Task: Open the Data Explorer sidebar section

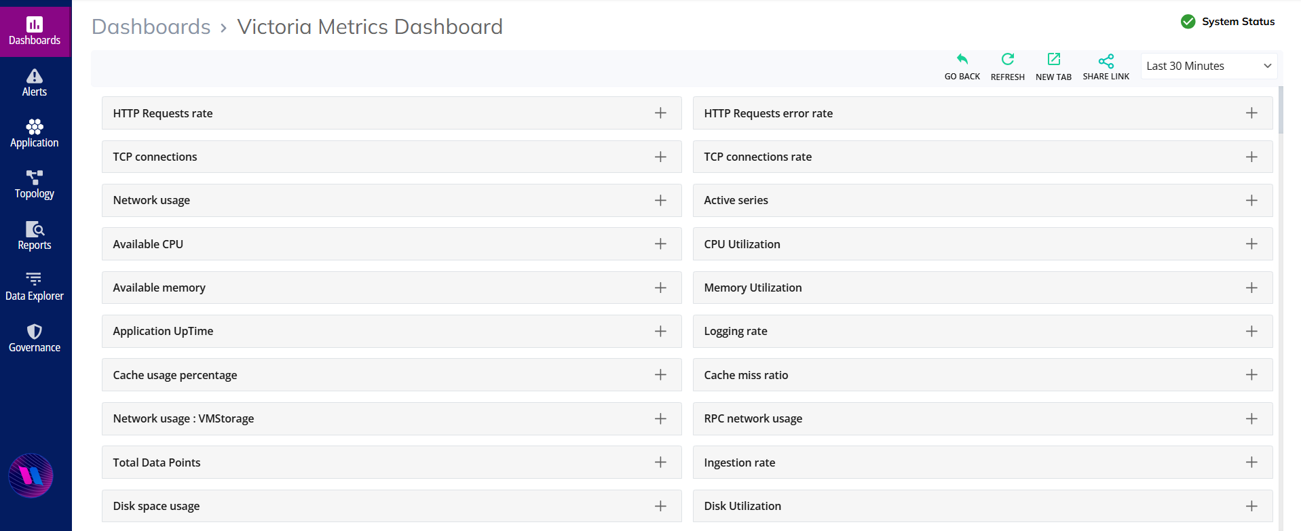Action: click(x=35, y=287)
